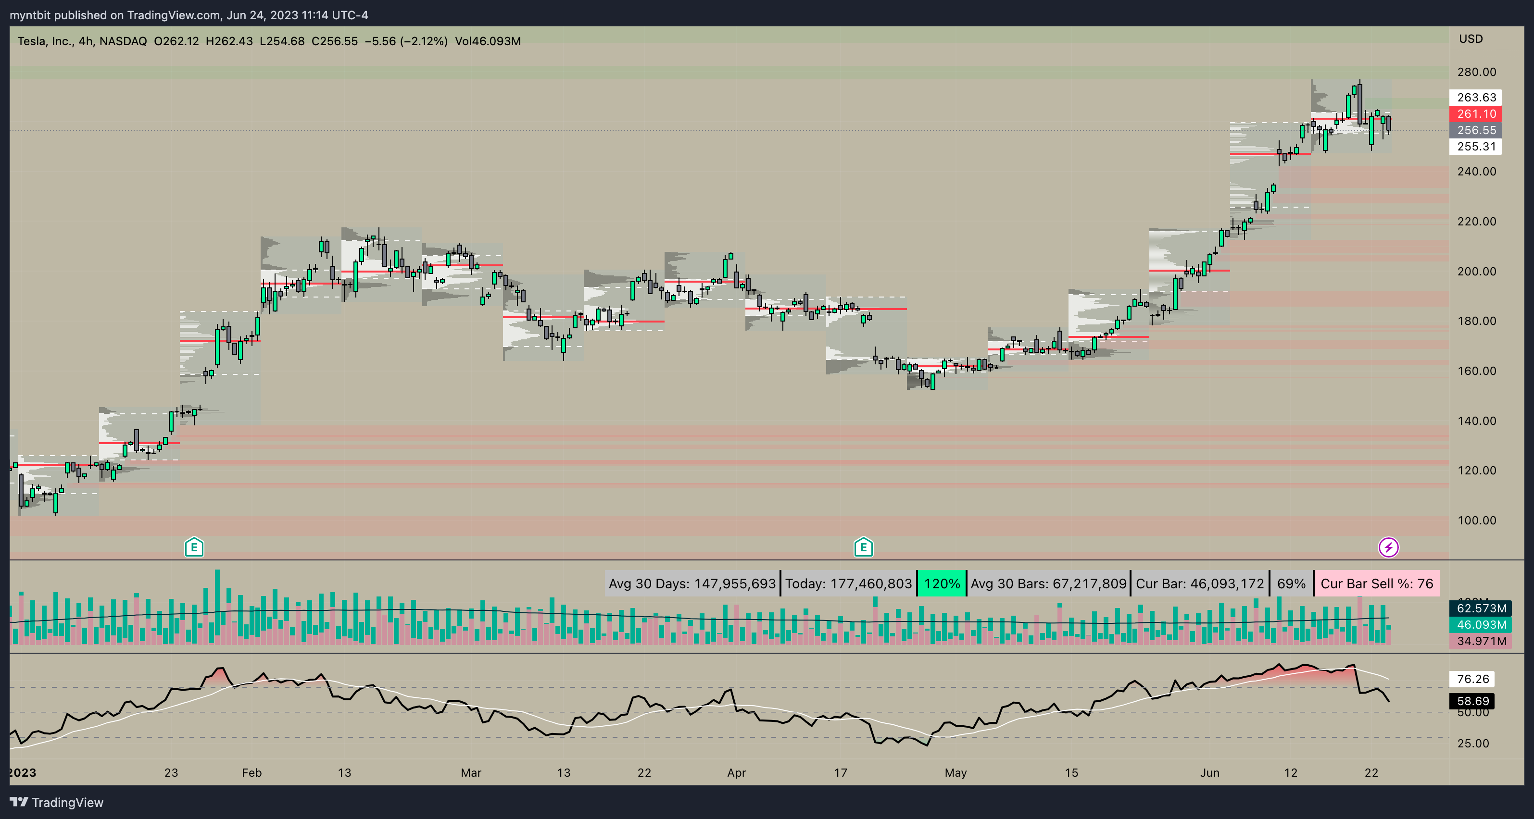Click the Feb date on time axis
The width and height of the screenshot is (1534, 819).
(x=251, y=772)
